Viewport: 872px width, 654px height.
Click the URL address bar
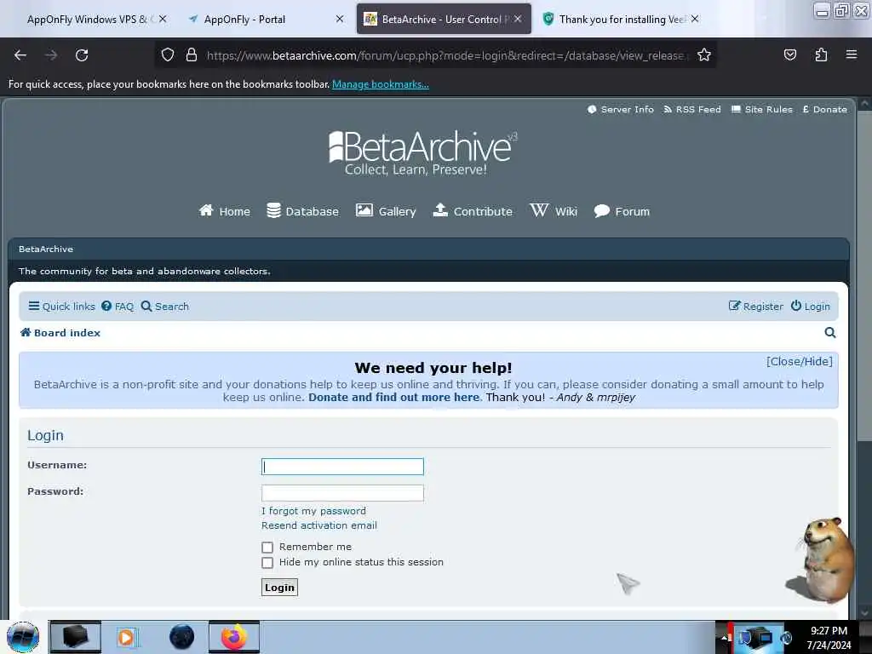coord(445,55)
